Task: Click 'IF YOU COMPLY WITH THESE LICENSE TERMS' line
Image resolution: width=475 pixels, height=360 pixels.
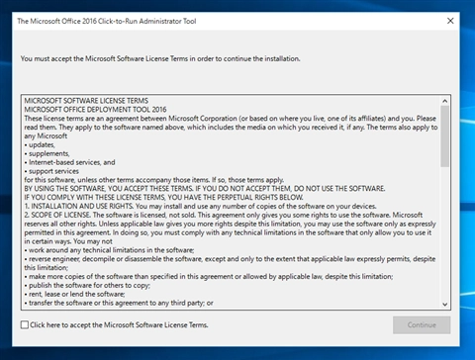Action: click(163, 197)
